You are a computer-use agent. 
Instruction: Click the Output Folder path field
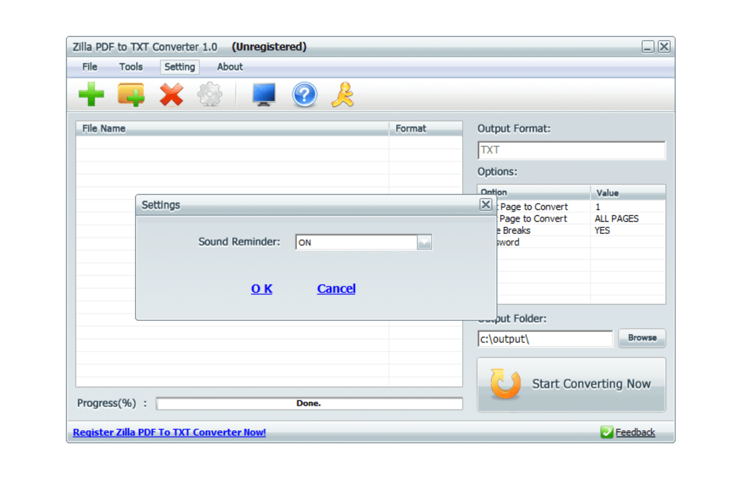(x=545, y=339)
